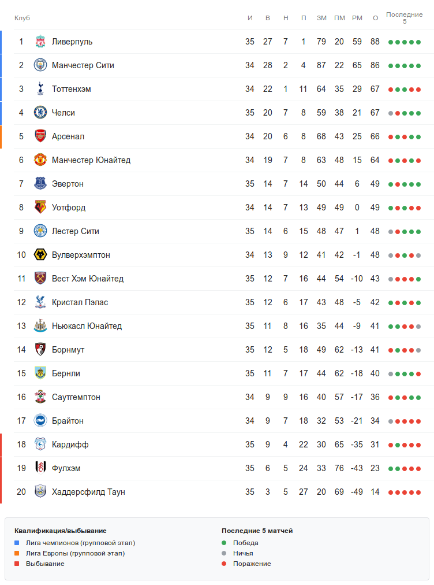Click the Arsenal cannon crest

tap(40, 136)
